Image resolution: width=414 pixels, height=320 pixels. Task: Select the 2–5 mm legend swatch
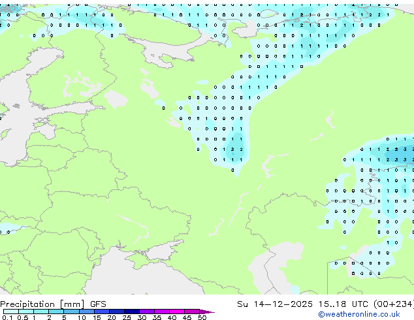pos(56,312)
